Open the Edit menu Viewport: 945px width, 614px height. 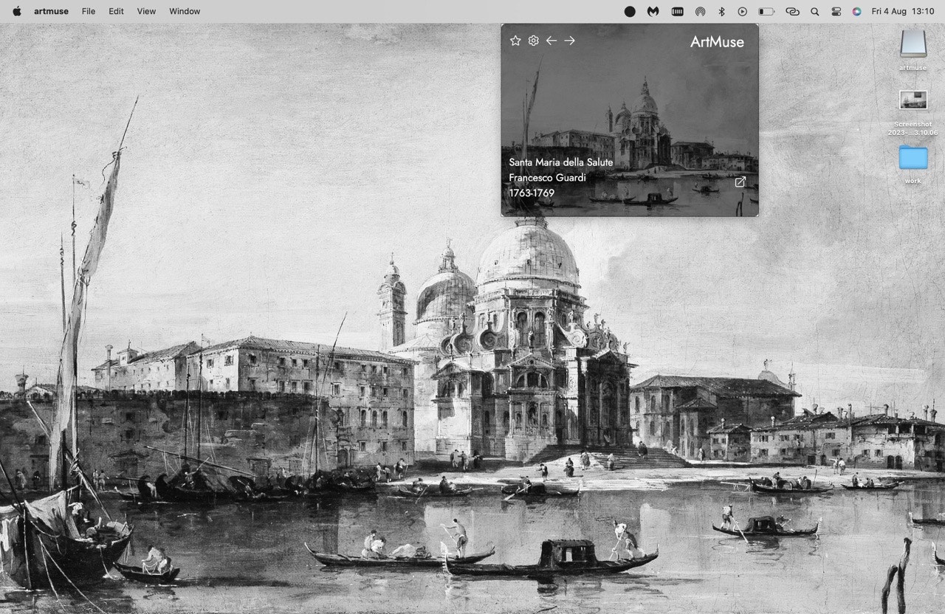(x=116, y=11)
